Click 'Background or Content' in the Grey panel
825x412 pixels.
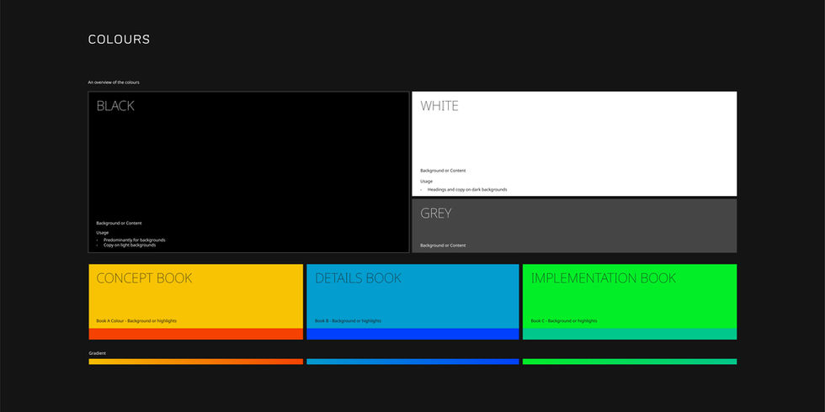(x=443, y=246)
